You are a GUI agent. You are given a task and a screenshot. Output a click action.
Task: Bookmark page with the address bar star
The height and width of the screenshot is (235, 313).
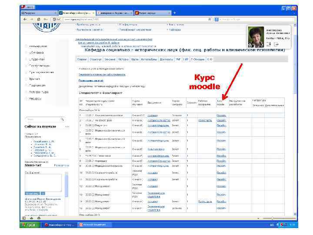(x=210, y=20)
